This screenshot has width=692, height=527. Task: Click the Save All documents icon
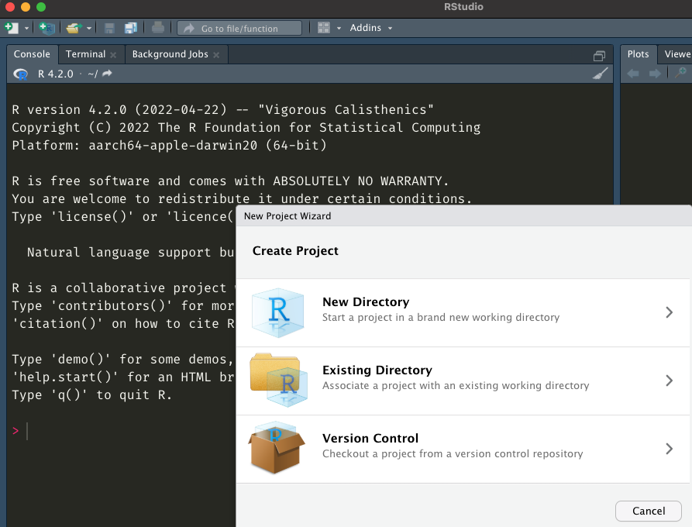[x=130, y=28]
